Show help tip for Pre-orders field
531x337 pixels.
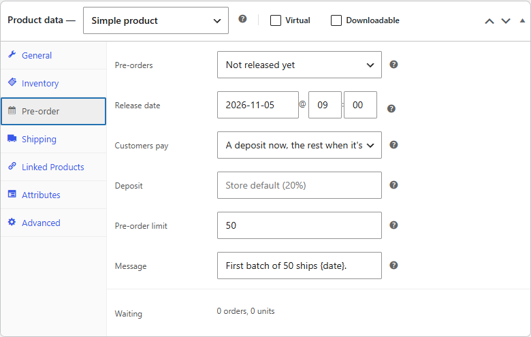pos(393,65)
